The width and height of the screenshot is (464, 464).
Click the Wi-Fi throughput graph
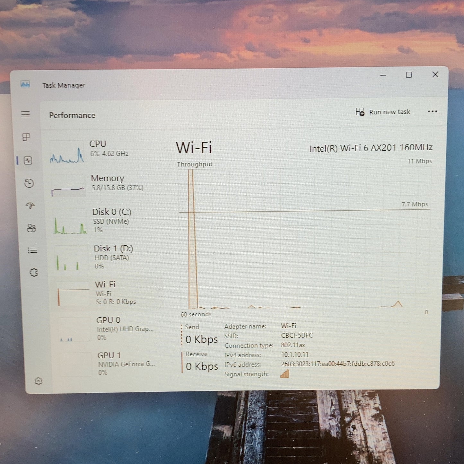(x=304, y=239)
